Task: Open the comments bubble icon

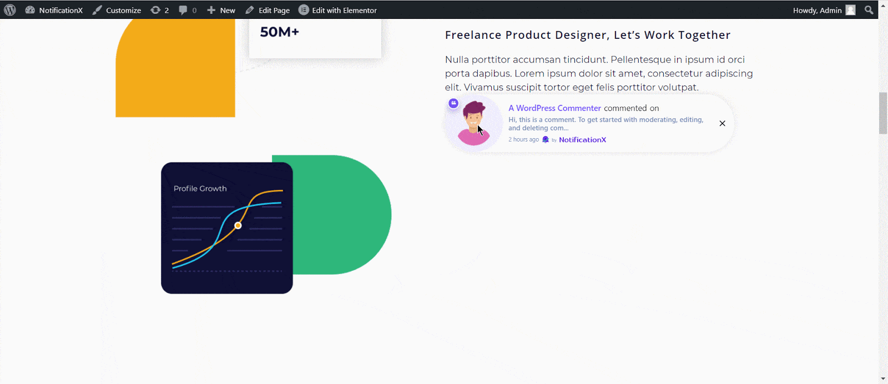Action: pyautogui.click(x=183, y=10)
